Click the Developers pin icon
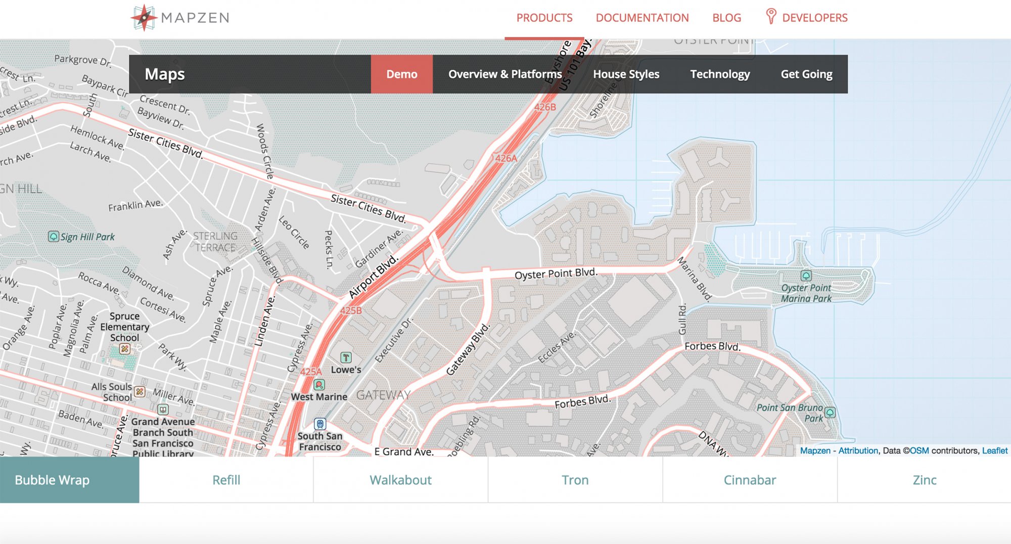This screenshot has height=544, width=1011. [770, 16]
